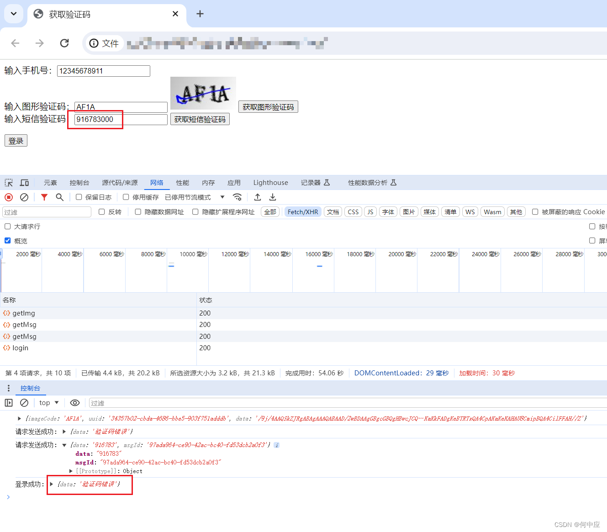Reload the current page
This screenshot has height=532, width=607.
[64, 43]
